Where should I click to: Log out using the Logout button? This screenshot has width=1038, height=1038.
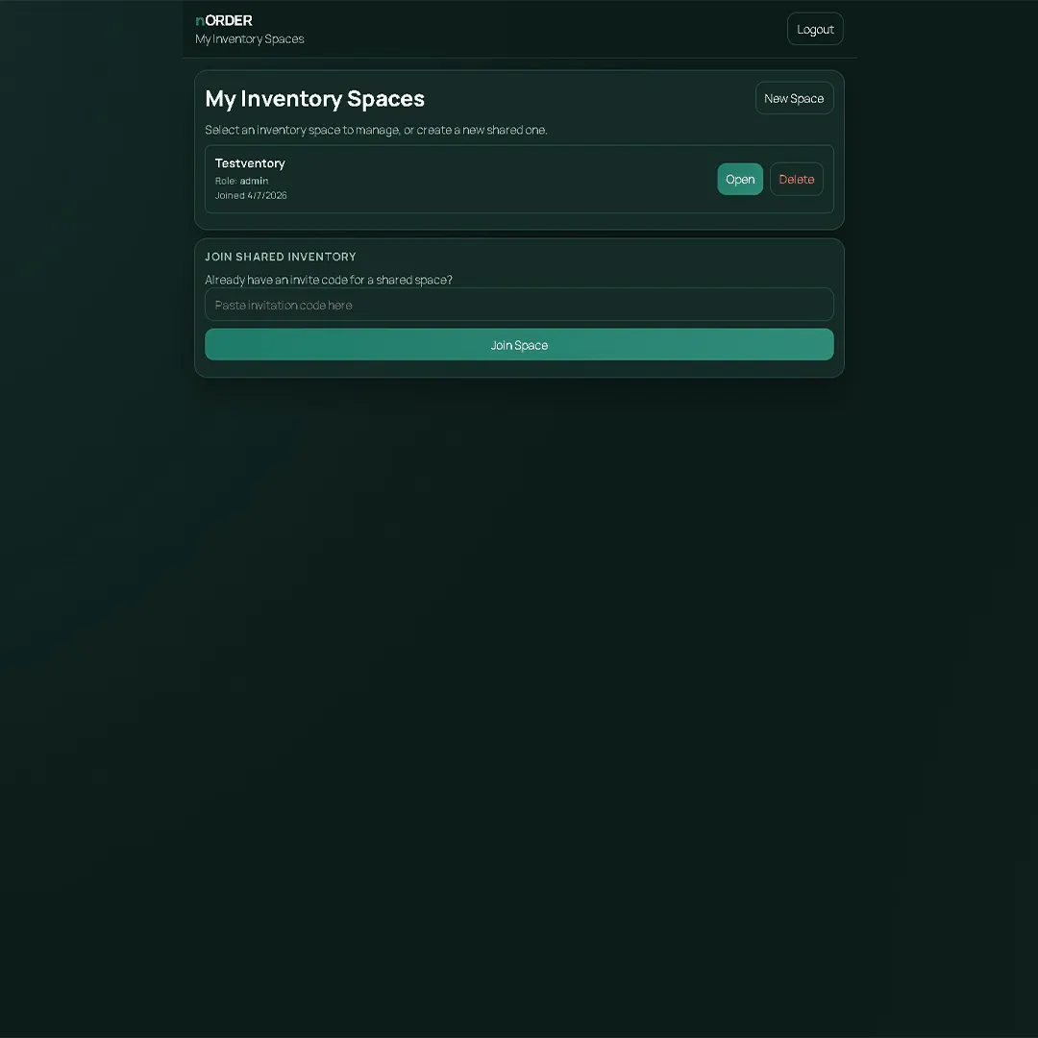[815, 29]
